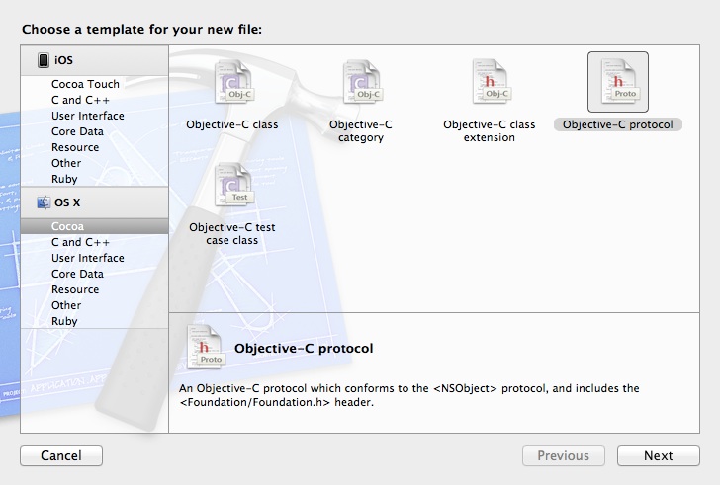The image size is (720, 485).
Task: Select the Objective-C category template icon
Action: pos(362,82)
